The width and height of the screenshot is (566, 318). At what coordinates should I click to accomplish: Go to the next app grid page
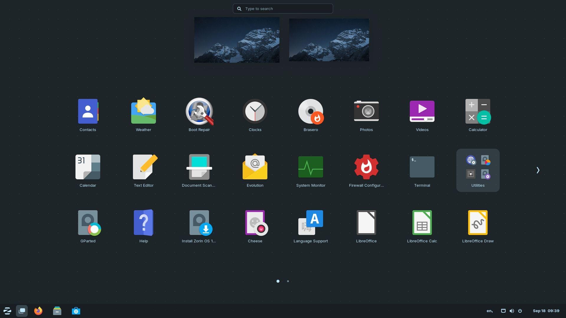pyautogui.click(x=538, y=170)
